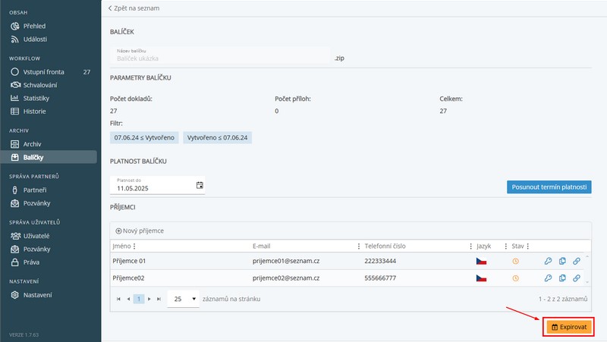This screenshot has width=607, height=342.
Task: Click the Czech flag for Příjemce02
Action: [x=481, y=279]
